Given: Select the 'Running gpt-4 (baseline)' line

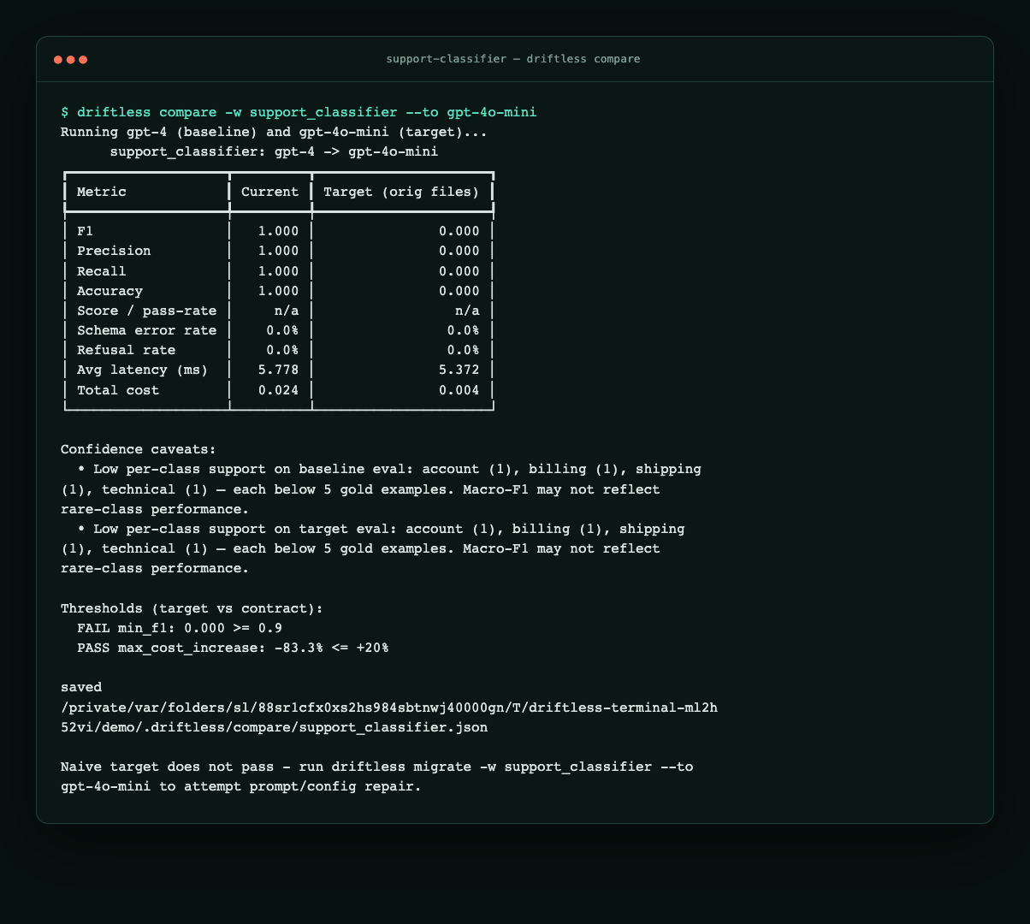Looking at the screenshot, I should (x=274, y=133).
